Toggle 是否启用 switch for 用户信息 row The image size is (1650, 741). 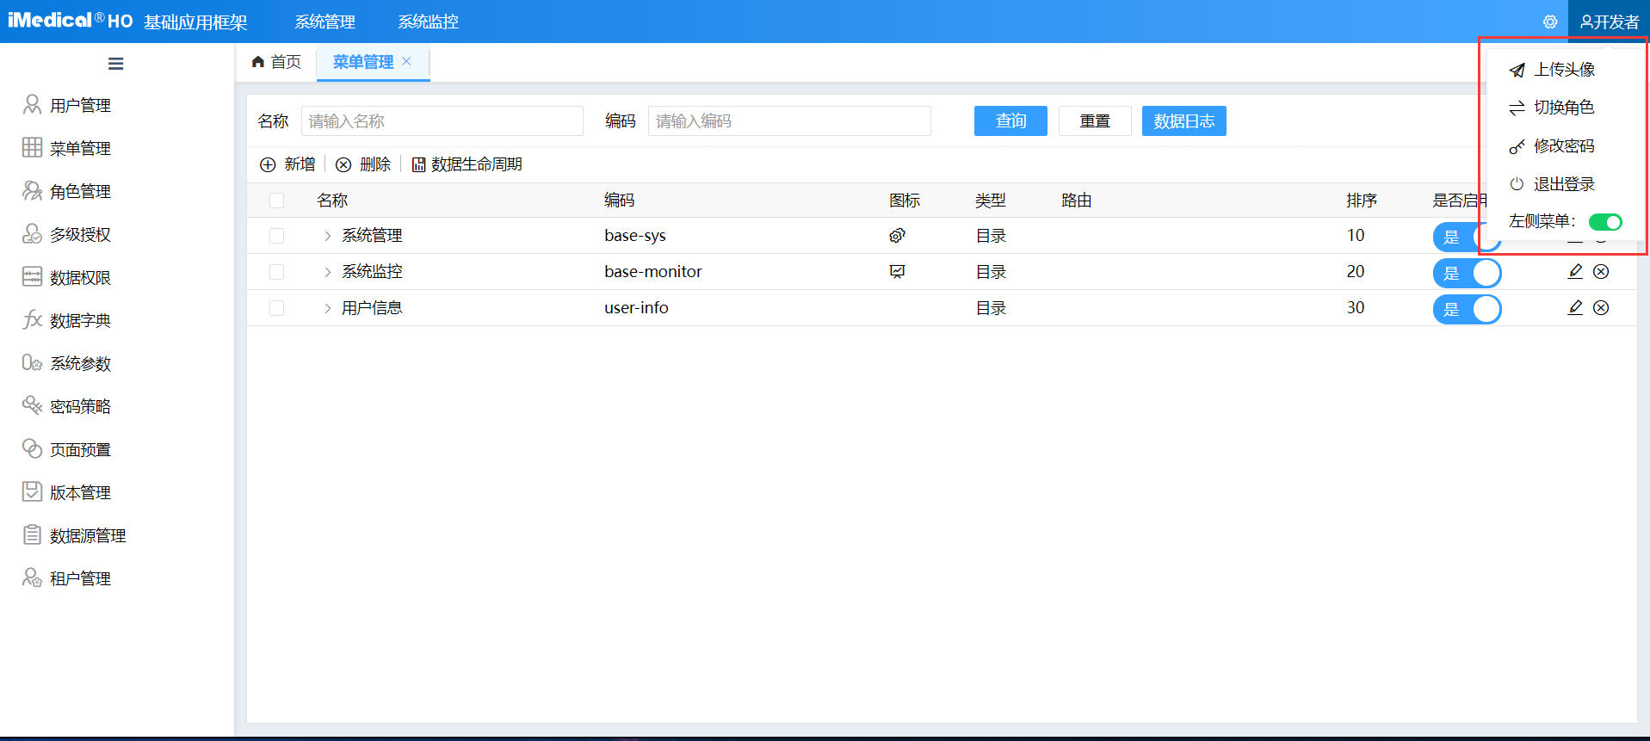pyautogui.click(x=1467, y=309)
